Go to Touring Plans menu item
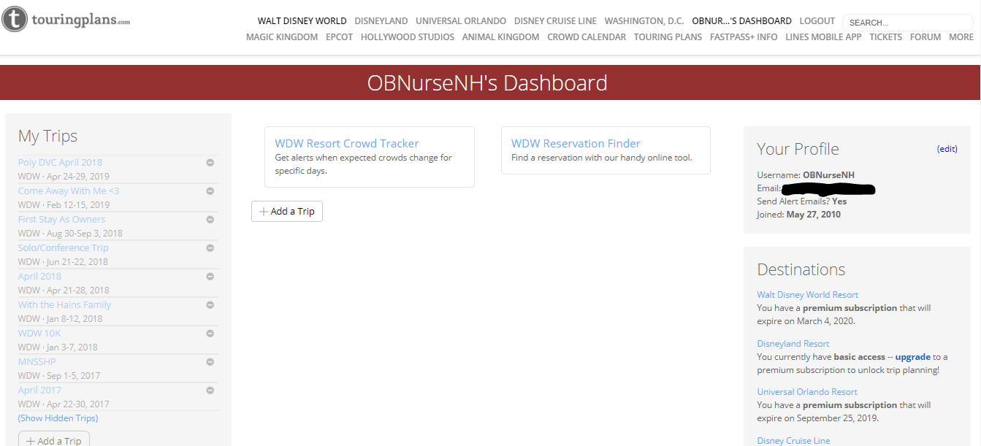981x446 pixels. tap(668, 37)
